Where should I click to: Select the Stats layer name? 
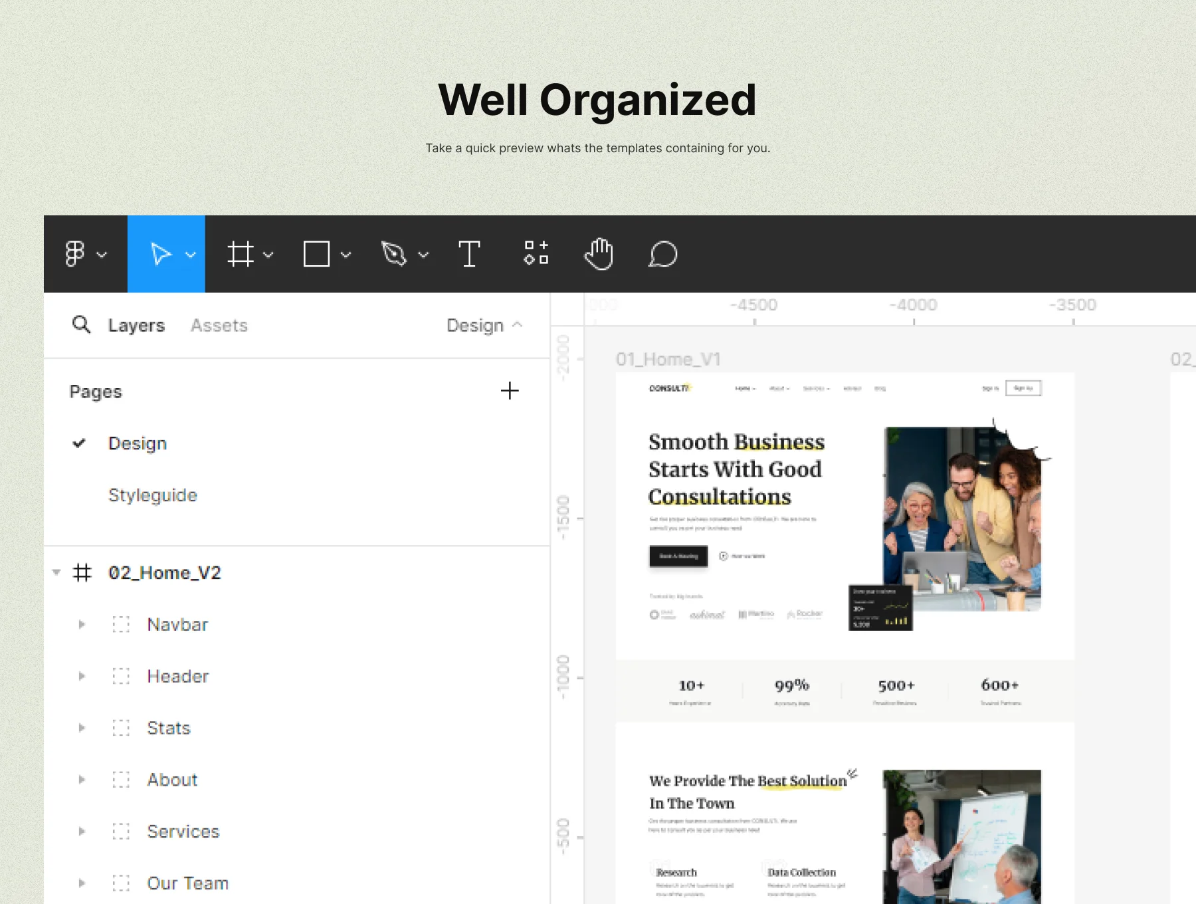[x=169, y=728]
